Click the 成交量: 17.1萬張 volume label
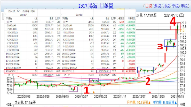 25,103
